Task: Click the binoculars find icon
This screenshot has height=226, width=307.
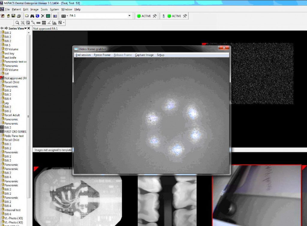Action: (x=32, y=16)
